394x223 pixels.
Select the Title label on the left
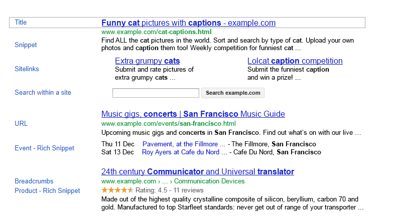click(x=21, y=23)
